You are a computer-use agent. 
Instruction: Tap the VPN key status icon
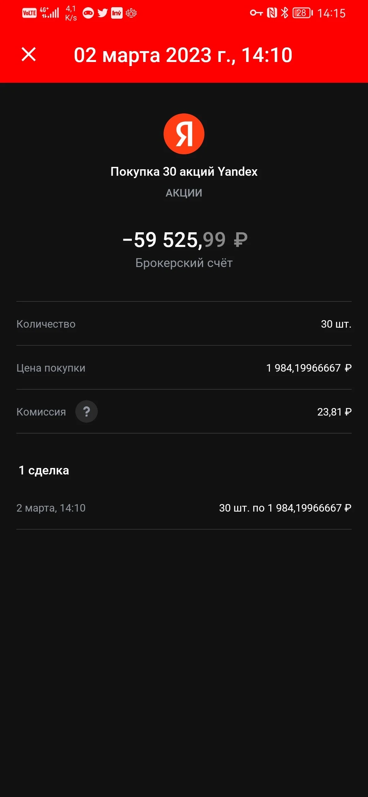click(256, 13)
